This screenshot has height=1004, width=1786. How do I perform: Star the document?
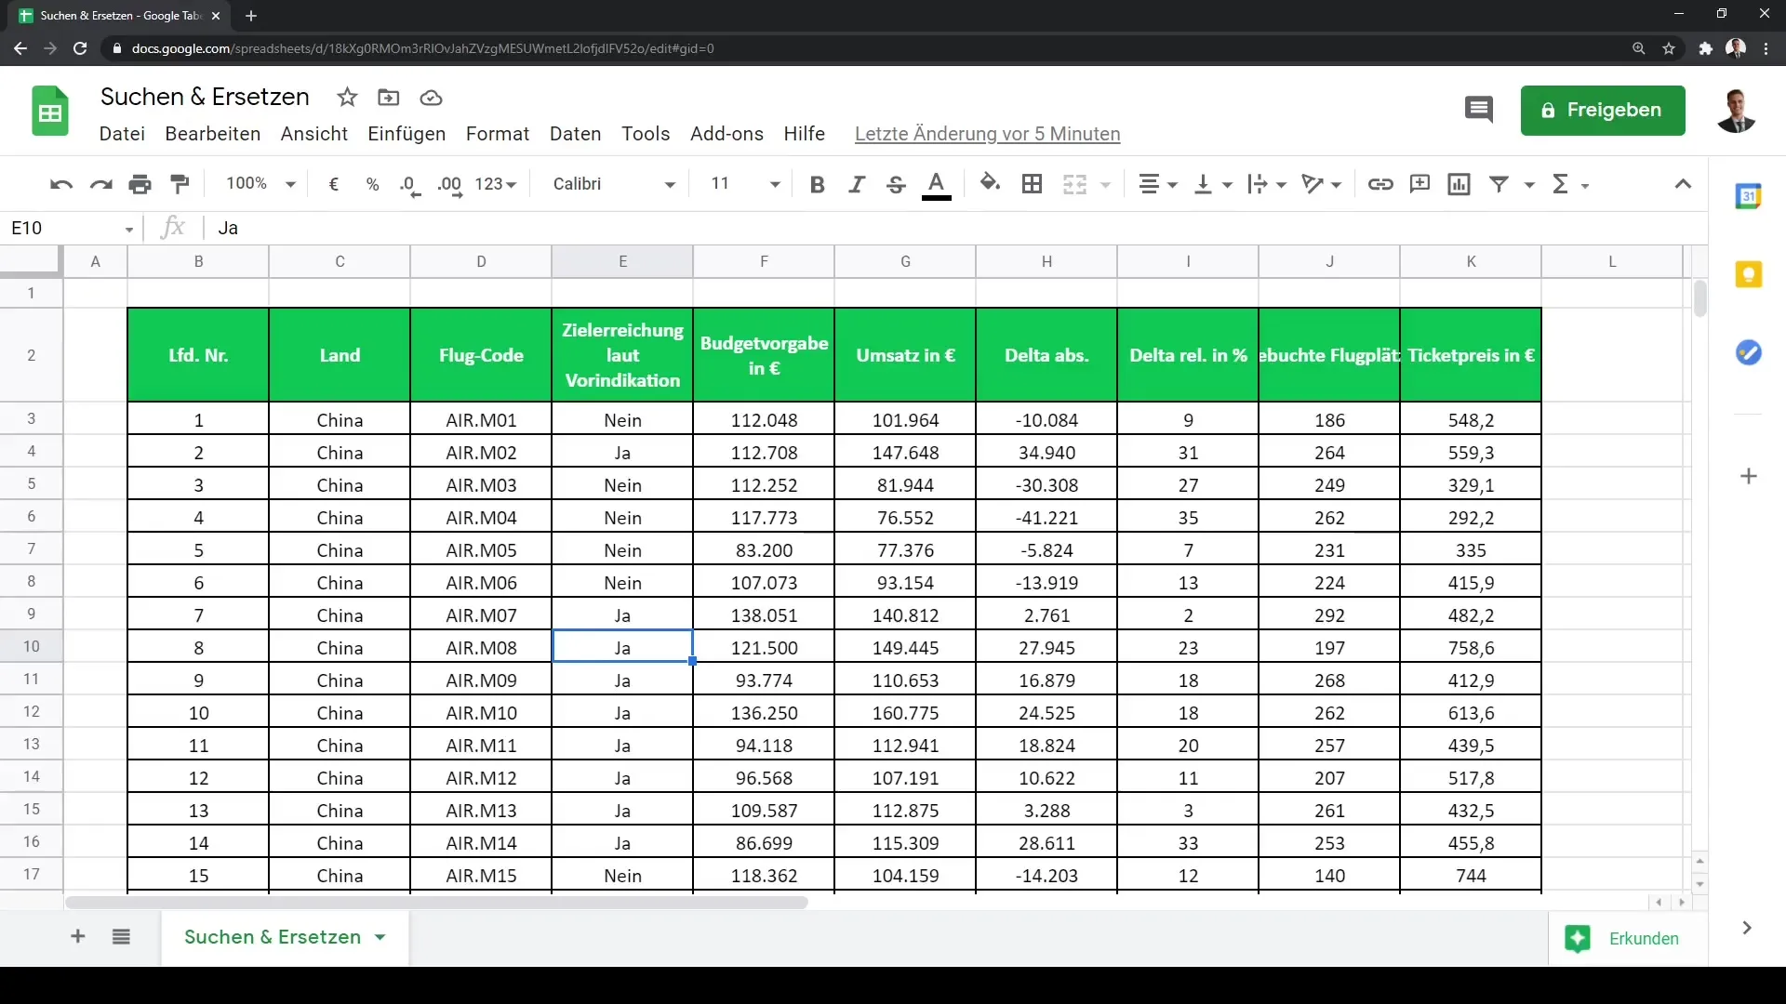(x=347, y=97)
